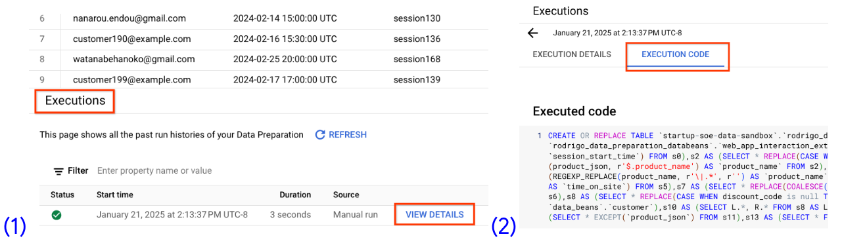Click the Duration column header

295,195
